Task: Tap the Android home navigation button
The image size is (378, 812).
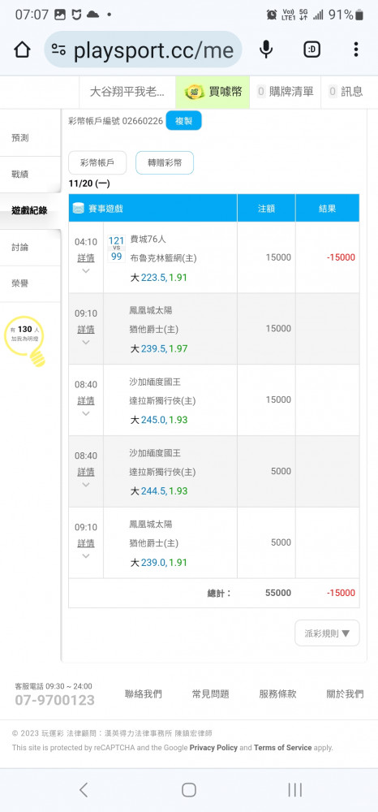Action: click(x=189, y=790)
